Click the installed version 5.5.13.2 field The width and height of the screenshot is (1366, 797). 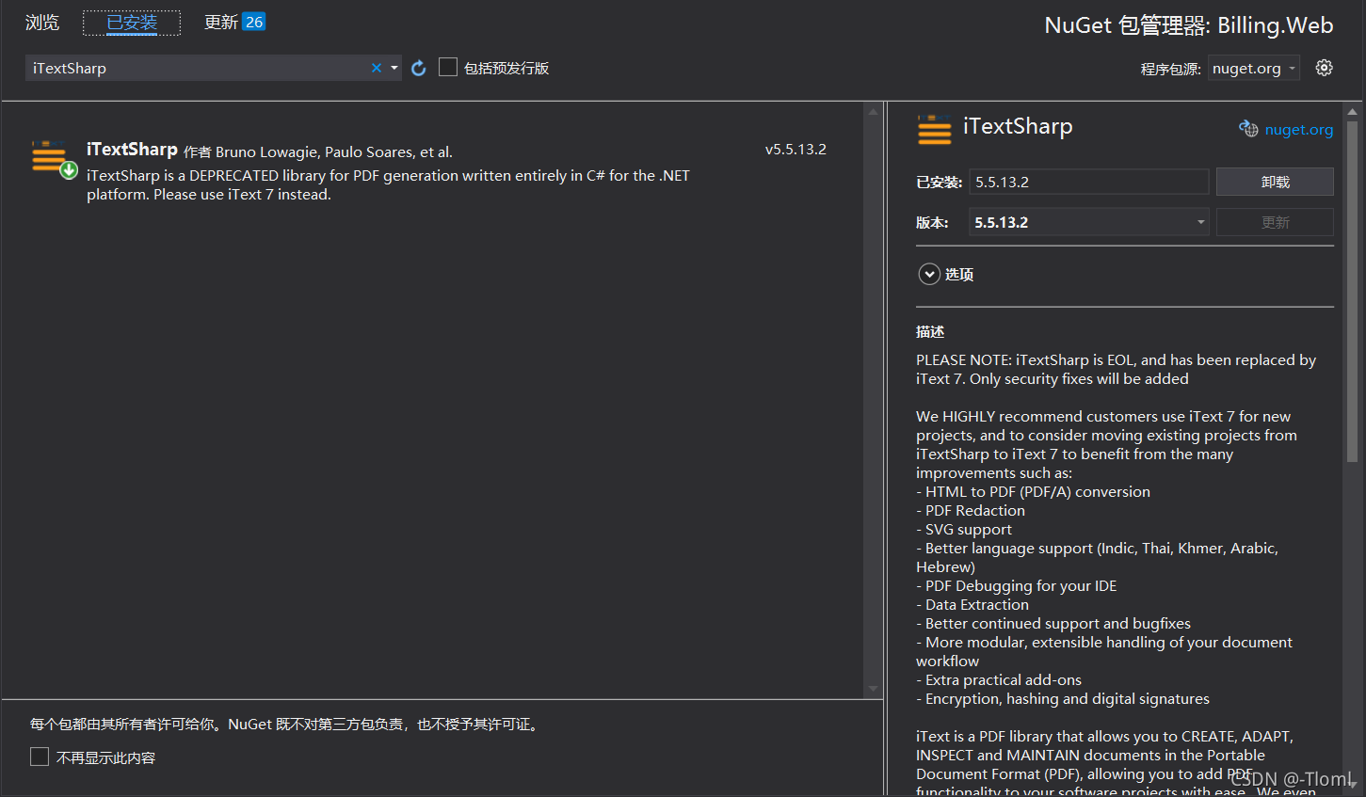pos(1089,182)
